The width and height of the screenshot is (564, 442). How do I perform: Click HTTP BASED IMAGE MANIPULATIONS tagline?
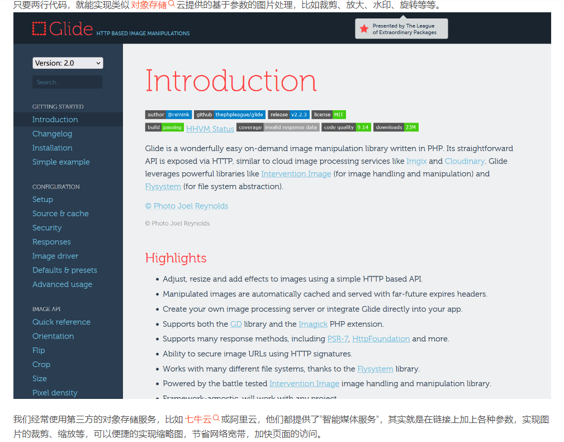[x=143, y=33]
